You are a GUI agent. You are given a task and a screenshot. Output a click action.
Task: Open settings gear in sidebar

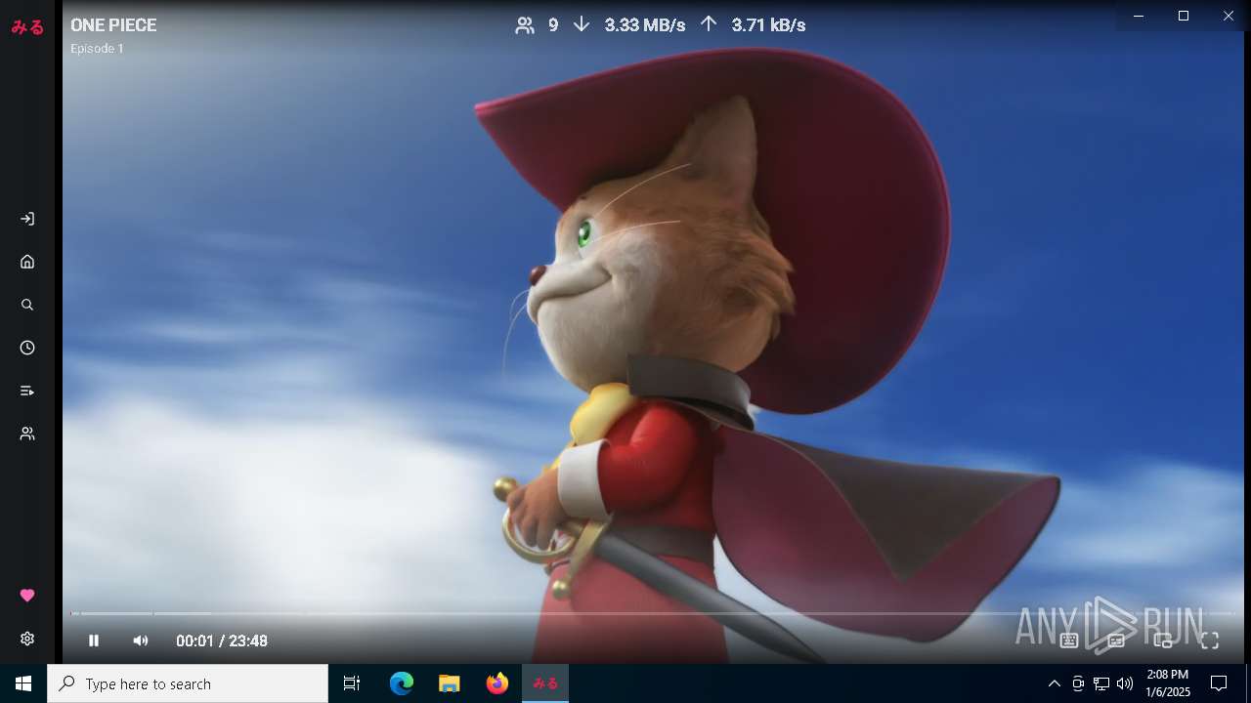[x=27, y=639]
